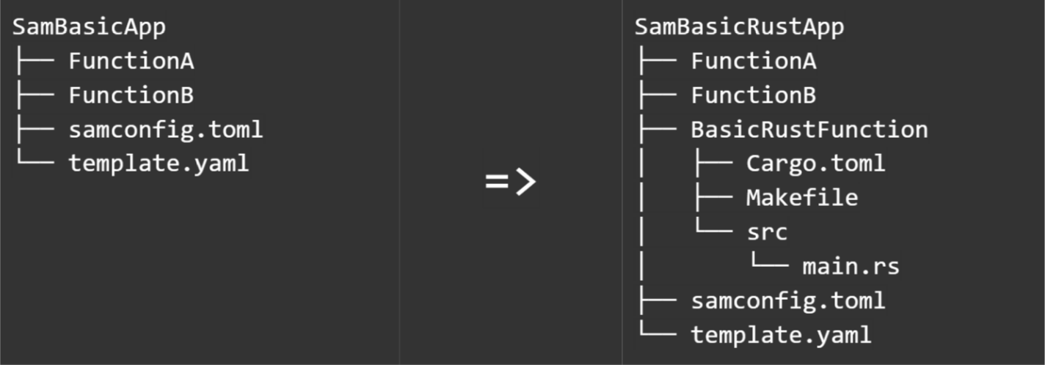Click the branch connector left of BasicRustFunction

tap(656, 130)
